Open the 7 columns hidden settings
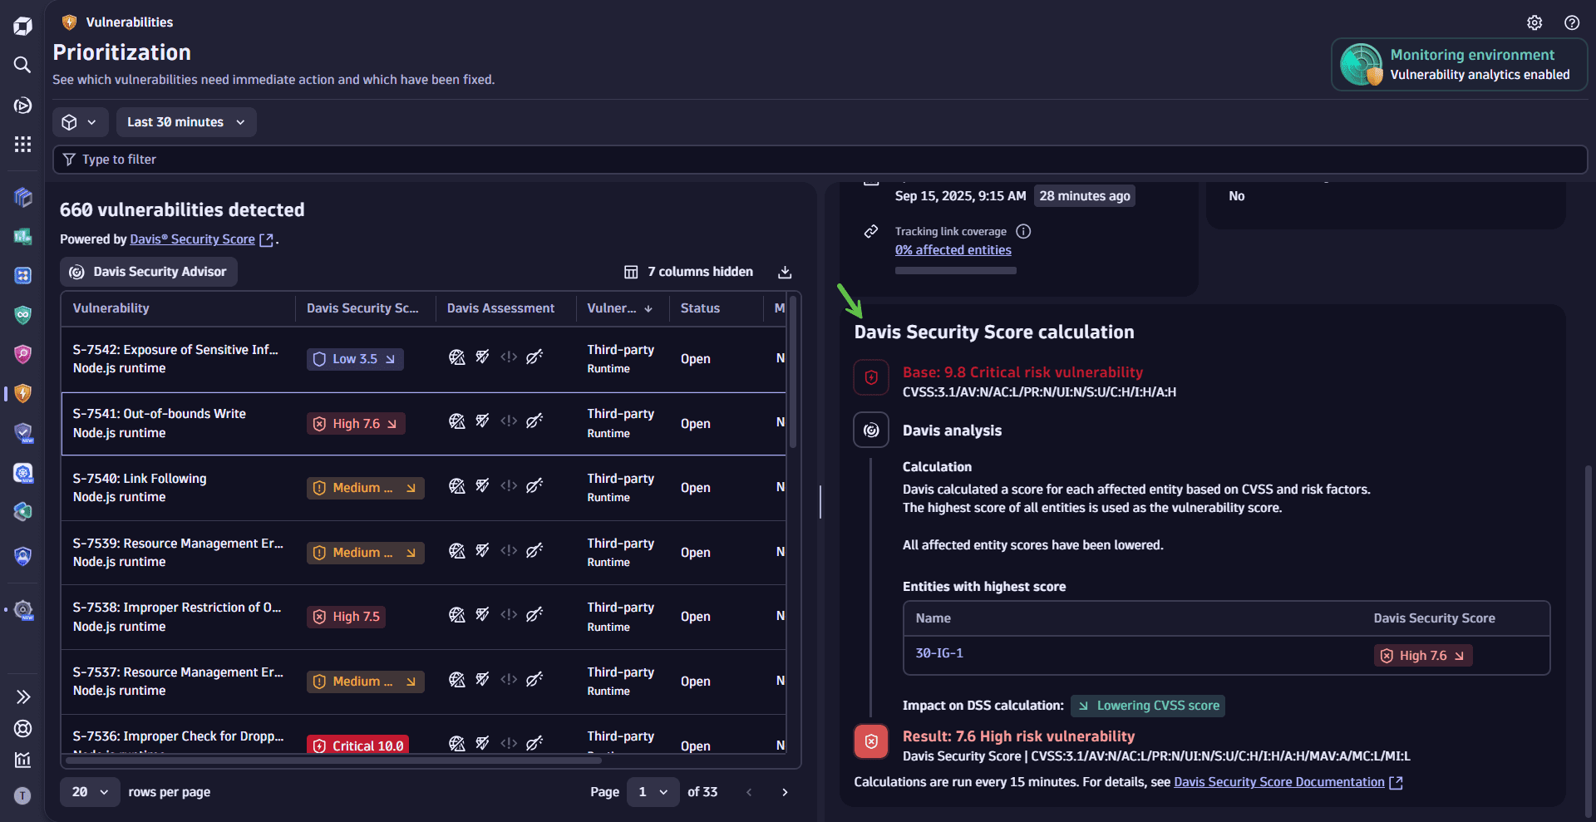This screenshot has height=822, width=1596. pyautogui.click(x=688, y=272)
